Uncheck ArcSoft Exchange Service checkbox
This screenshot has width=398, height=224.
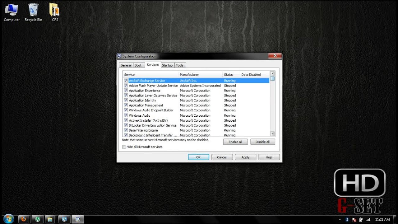pos(126,81)
